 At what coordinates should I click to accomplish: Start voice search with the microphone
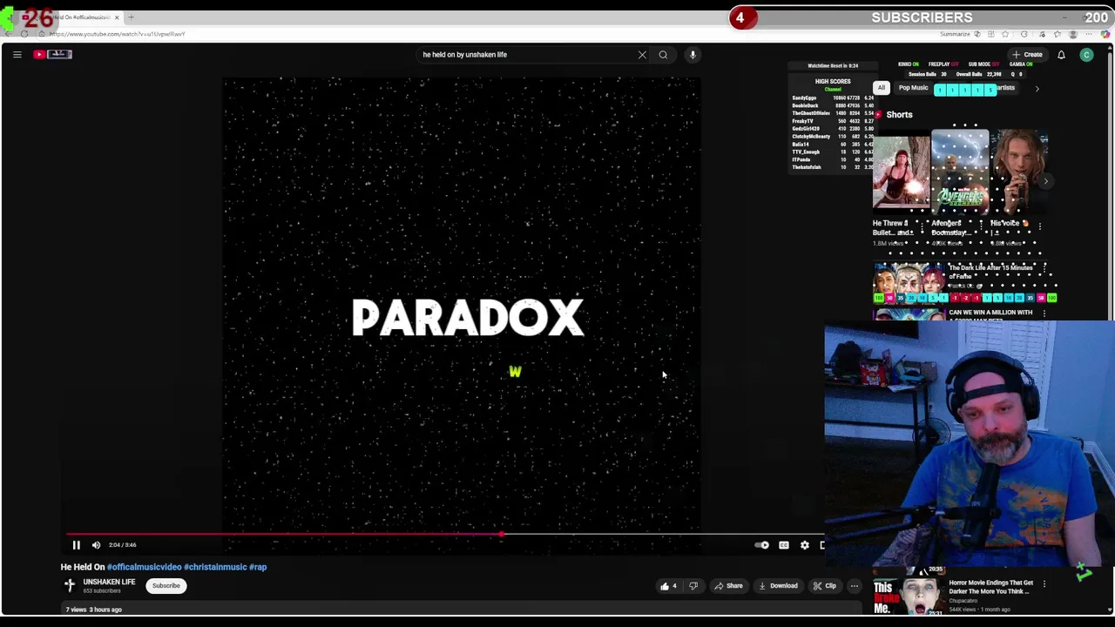(693, 55)
